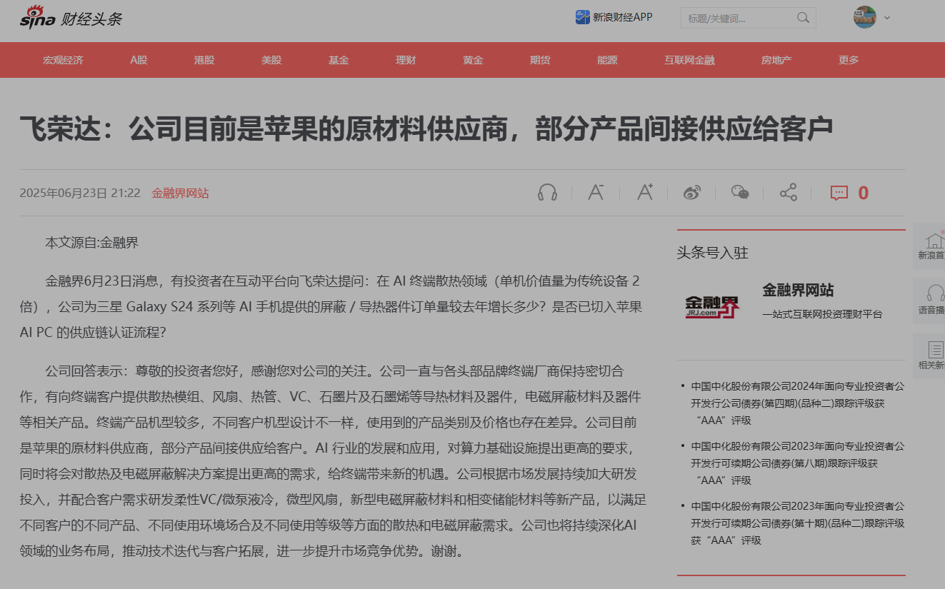This screenshot has width=945, height=589.
Task: Open the 期货 nav tab
Action: pyautogui.click(x=540, y=60)
